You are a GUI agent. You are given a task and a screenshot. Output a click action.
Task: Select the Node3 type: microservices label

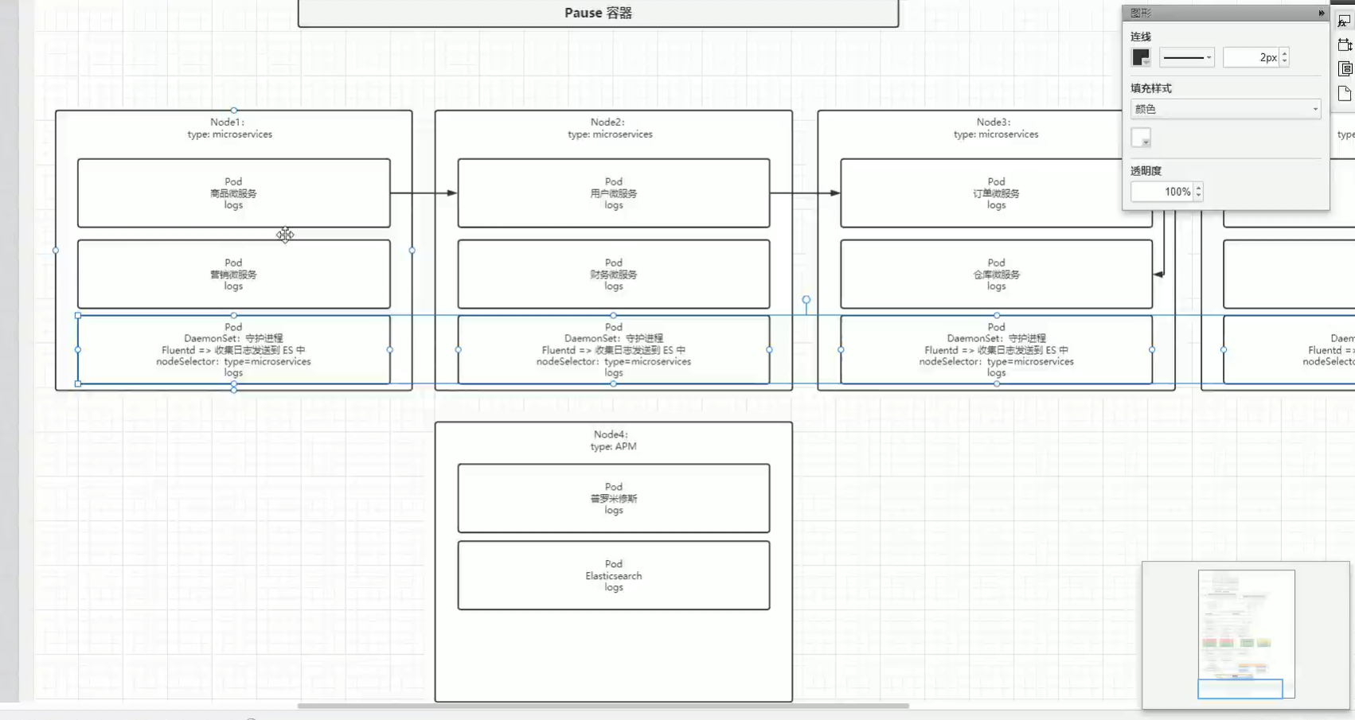coord(996,128)
